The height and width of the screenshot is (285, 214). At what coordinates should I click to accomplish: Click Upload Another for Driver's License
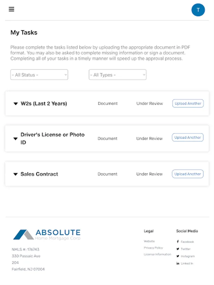[x=187, y=137]
